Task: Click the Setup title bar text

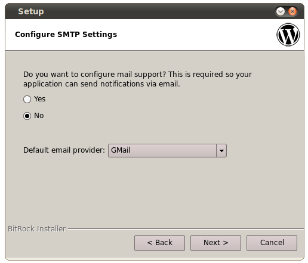Action: pos(31,11)
